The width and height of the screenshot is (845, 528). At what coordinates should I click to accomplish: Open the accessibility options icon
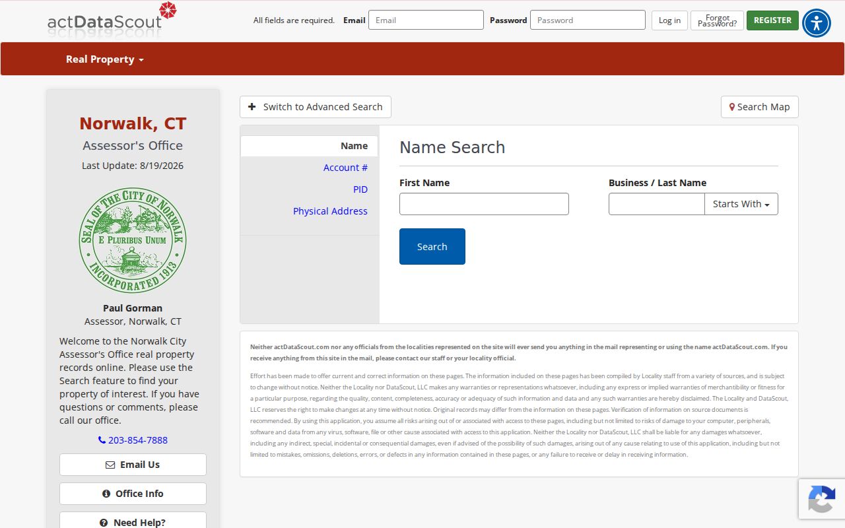[817, 23]
